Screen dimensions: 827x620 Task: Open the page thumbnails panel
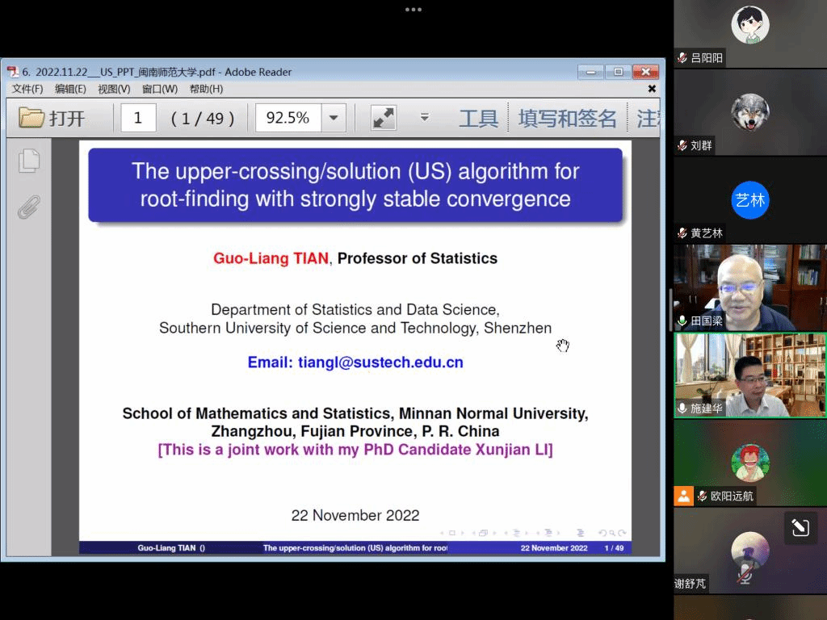click(29, 161)
